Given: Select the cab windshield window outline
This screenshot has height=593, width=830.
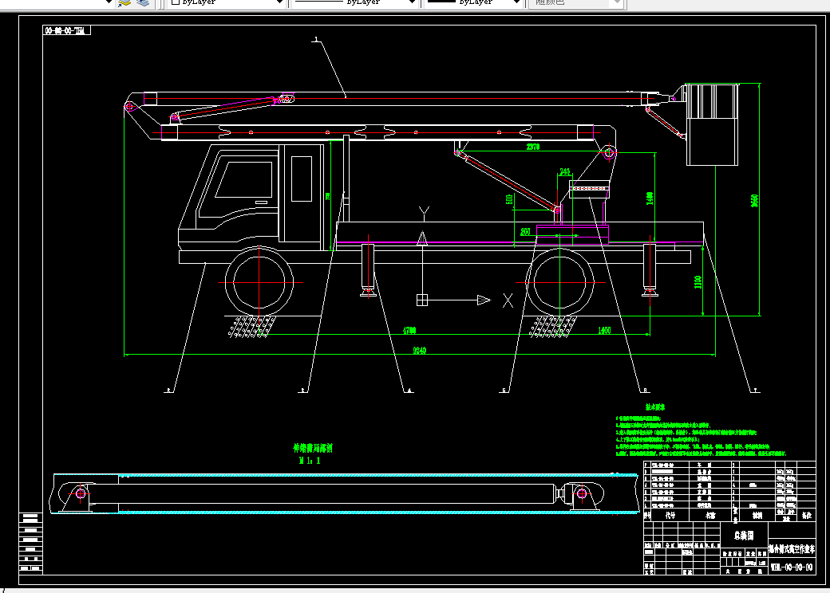Looking at the screenshot, I should tap(243, 179).
